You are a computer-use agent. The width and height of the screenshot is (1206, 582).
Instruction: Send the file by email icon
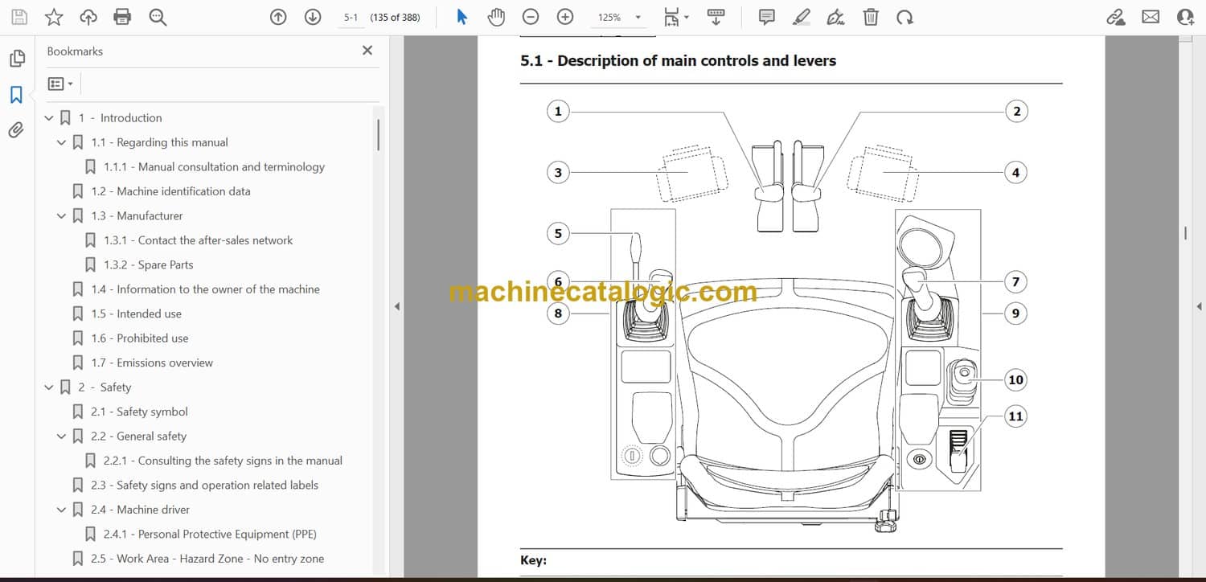tap(1151, 17)
